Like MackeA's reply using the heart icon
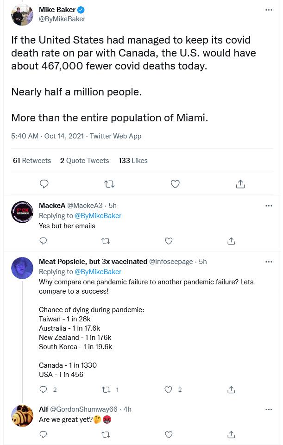283x445 pixels. coord(169,241)
